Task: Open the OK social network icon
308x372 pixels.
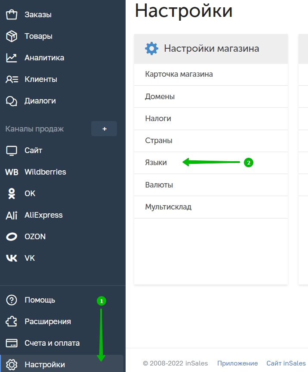Action: [12, 194]
